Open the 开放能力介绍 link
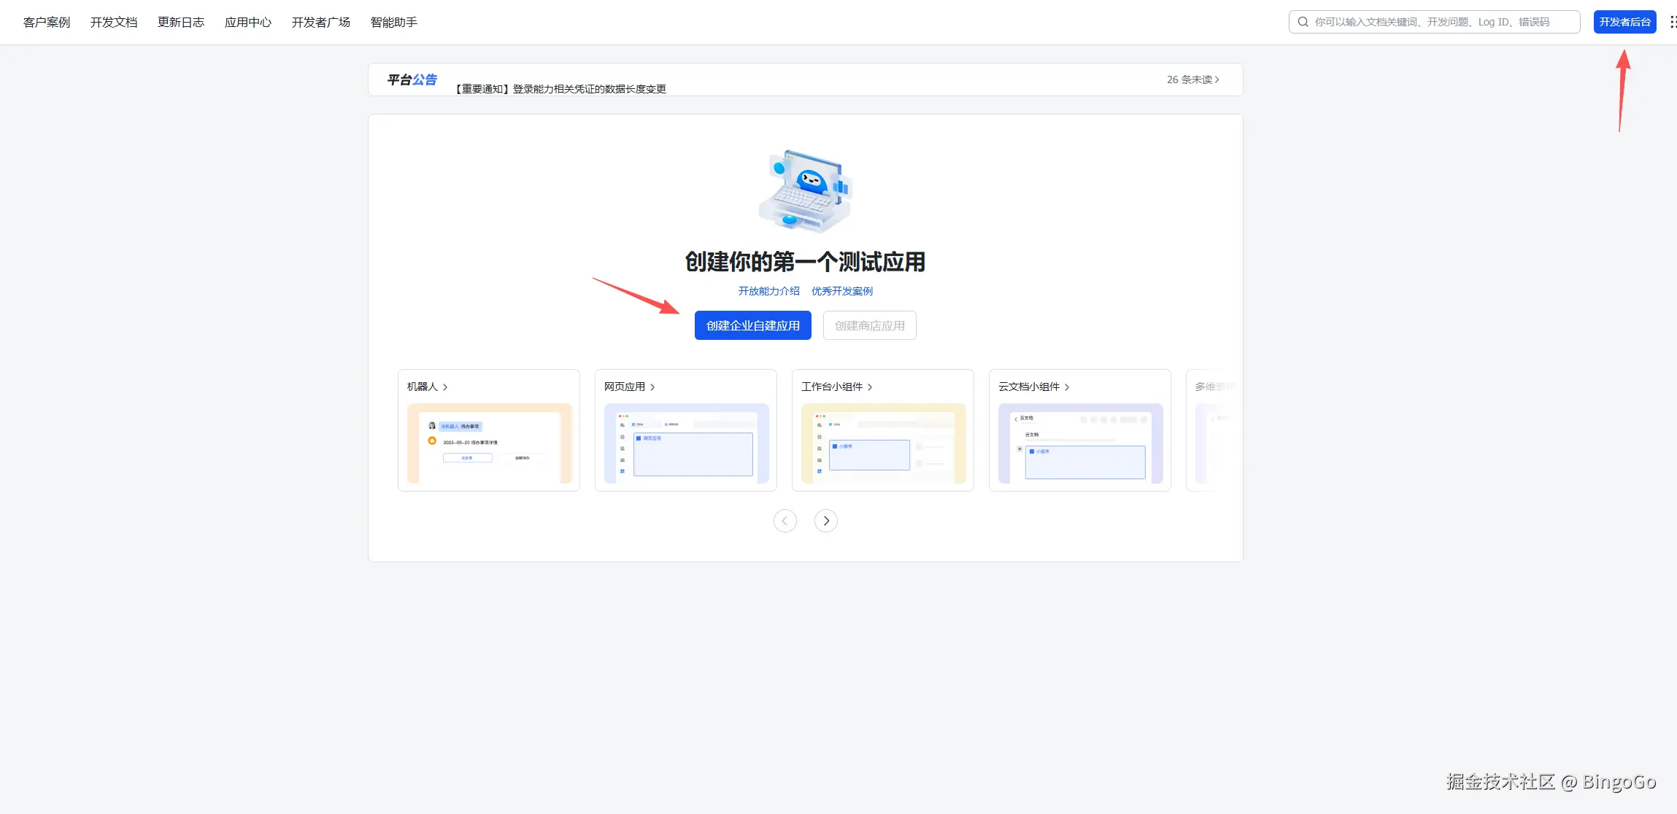Screen dimensions: 1677x814 [x=768, y=290]
